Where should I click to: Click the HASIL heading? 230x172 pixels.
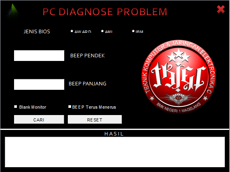coord(114,134)
